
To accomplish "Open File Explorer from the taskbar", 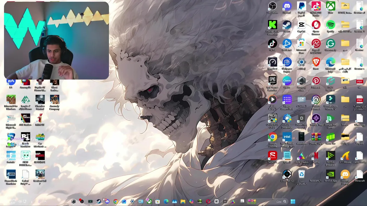I will coord(183,201).
